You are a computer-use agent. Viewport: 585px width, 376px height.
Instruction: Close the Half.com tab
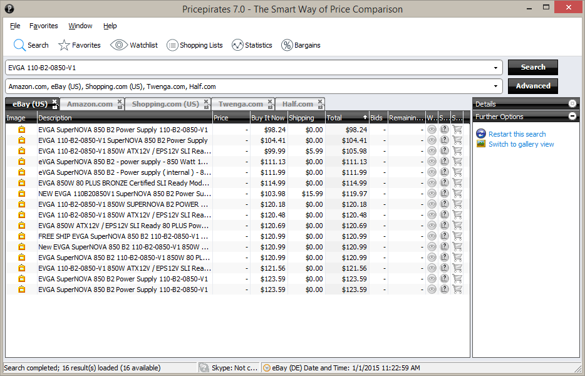pyautogui.click(x=320, y=101)
